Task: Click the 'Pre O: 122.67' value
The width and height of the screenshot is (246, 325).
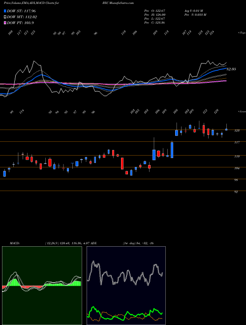Action: [154, 11]
